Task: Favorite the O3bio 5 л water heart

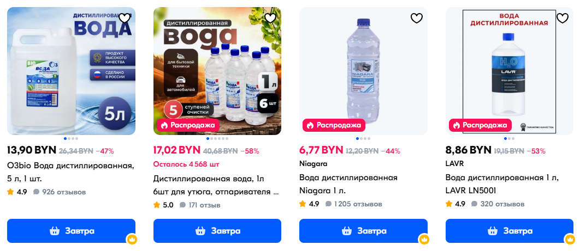Action: point(125,18)
